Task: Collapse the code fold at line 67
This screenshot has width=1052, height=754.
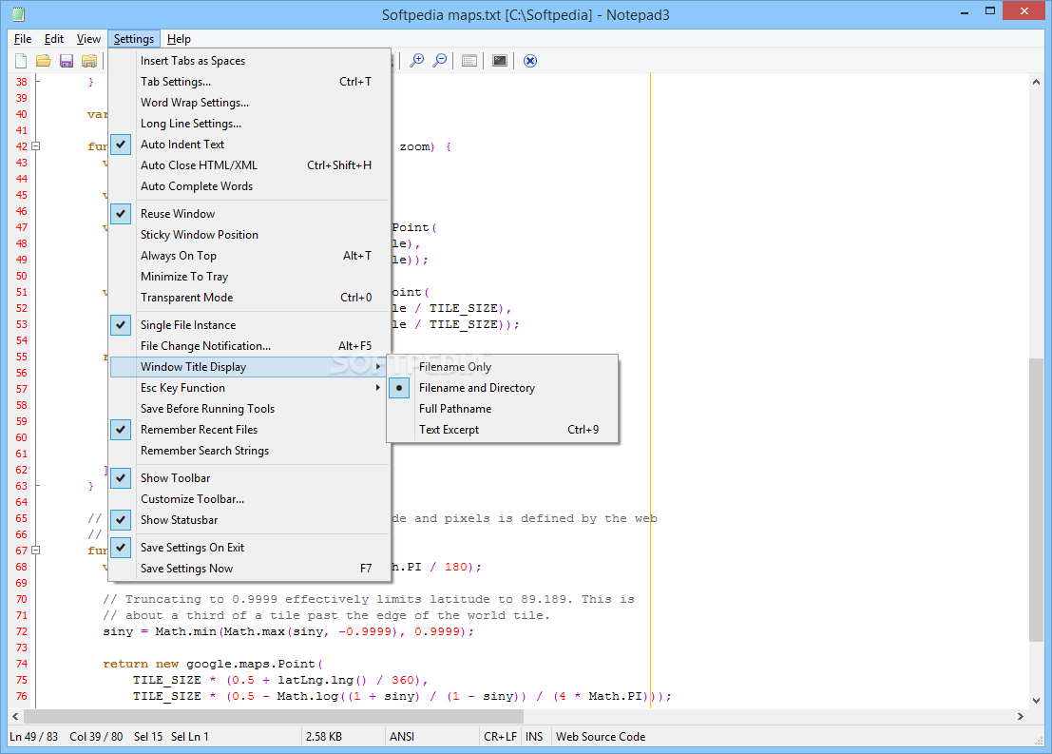Action: (x=36, y=550)
